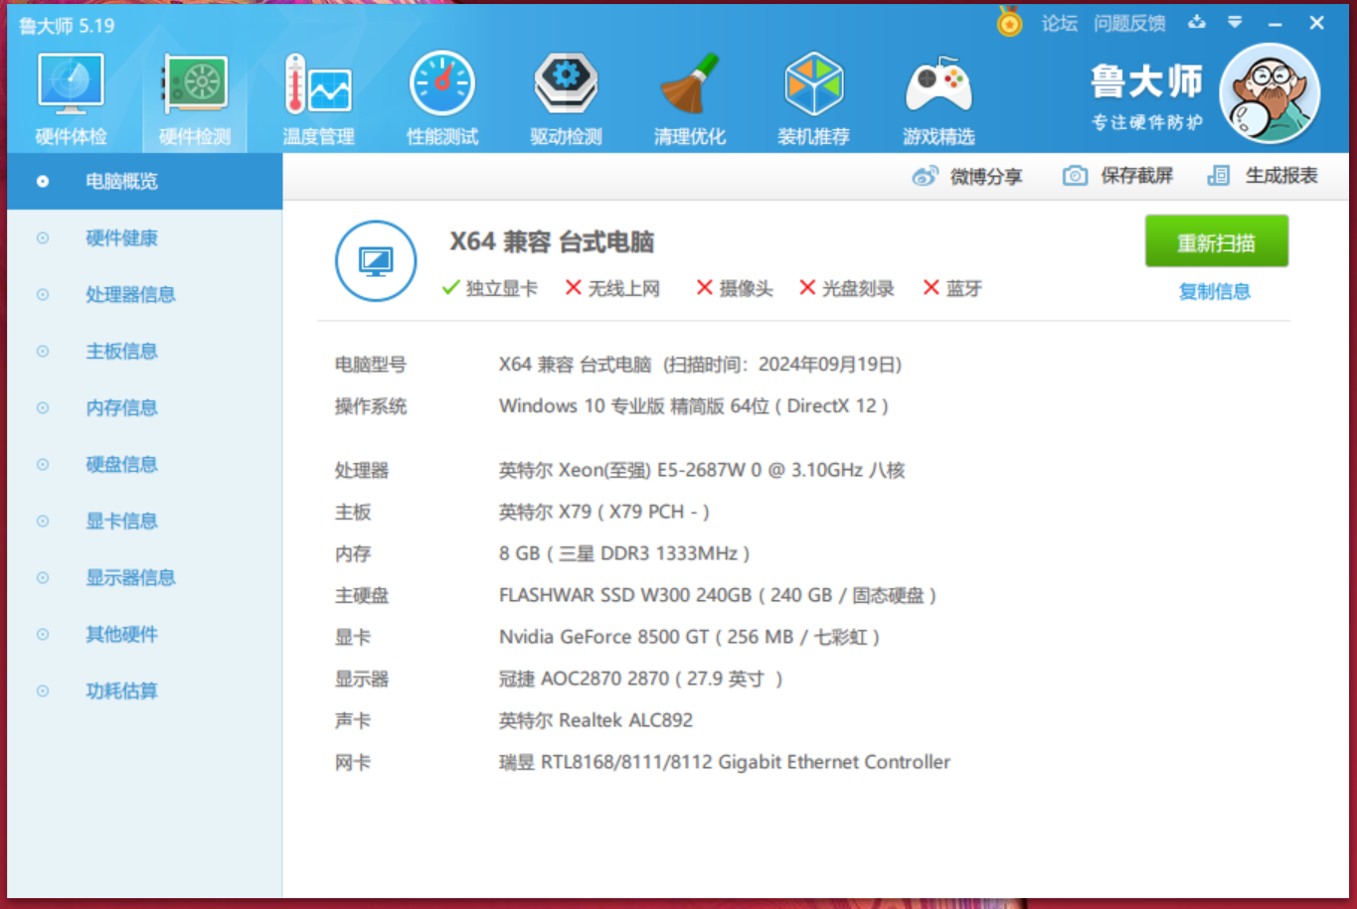Image resolution: width=1357 pixels, height=909 pixels.
Task: Launch 性能测试 performance test icon
Action: point(442,99)
